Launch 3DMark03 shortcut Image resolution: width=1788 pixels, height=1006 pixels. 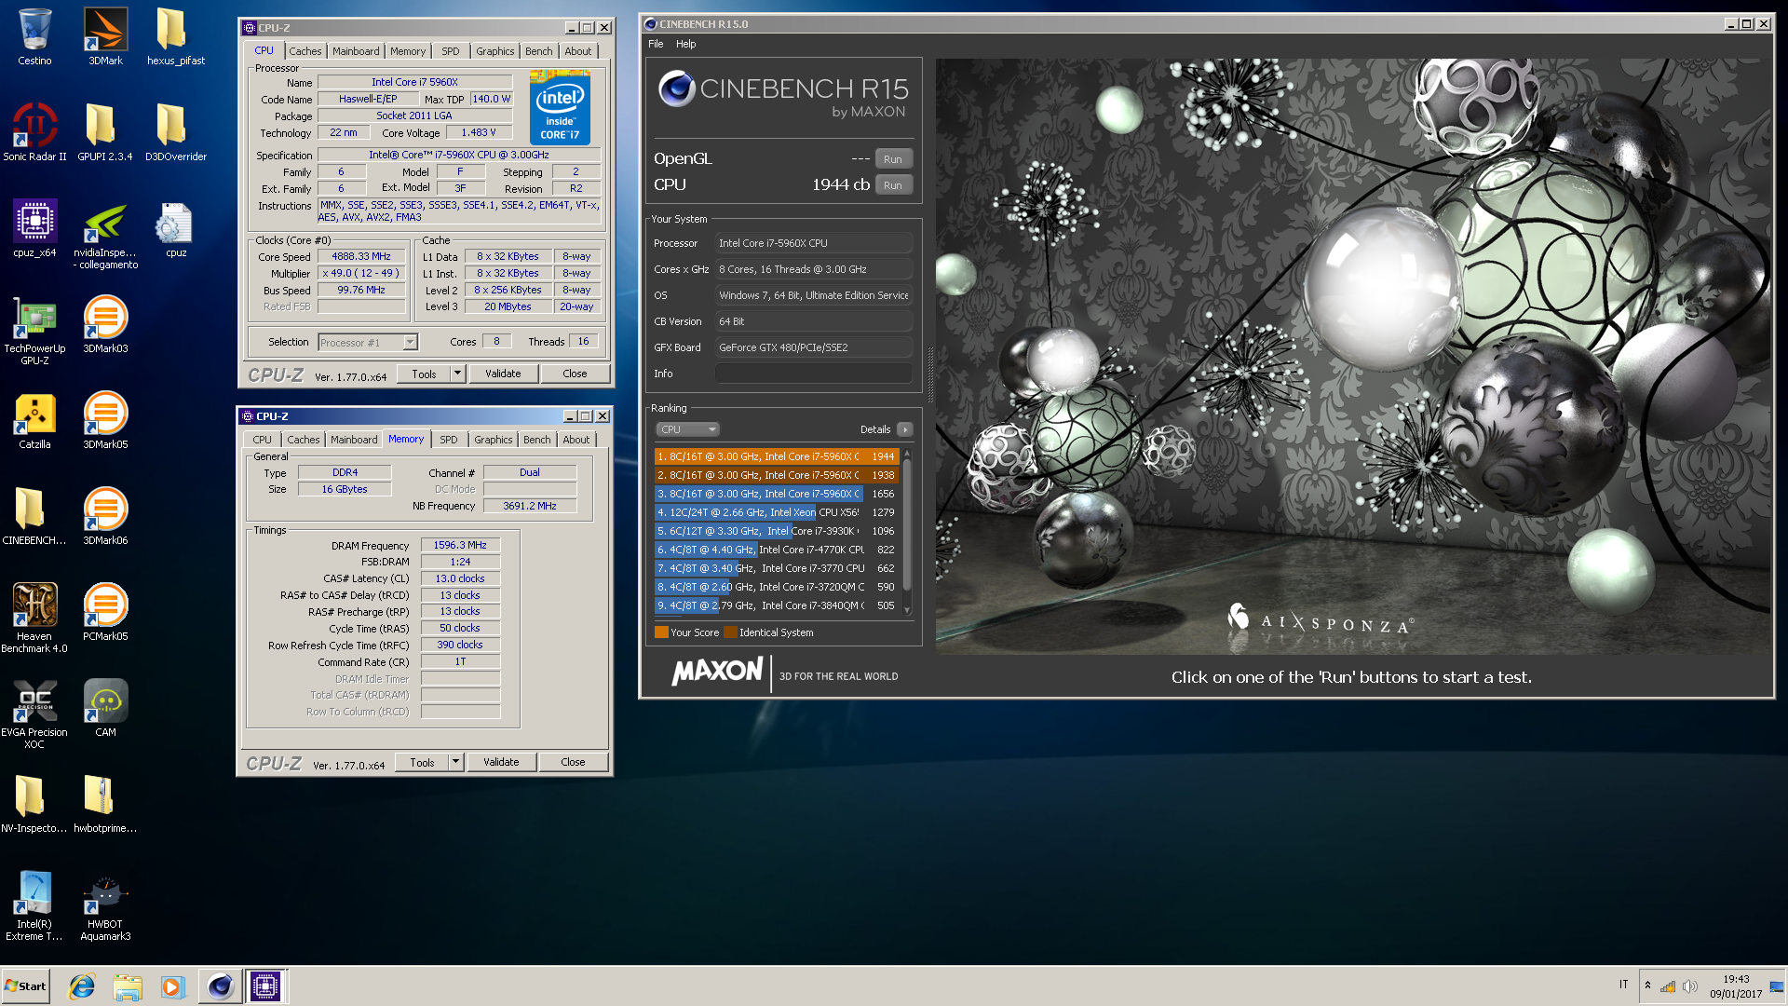[x=105, y=324]
